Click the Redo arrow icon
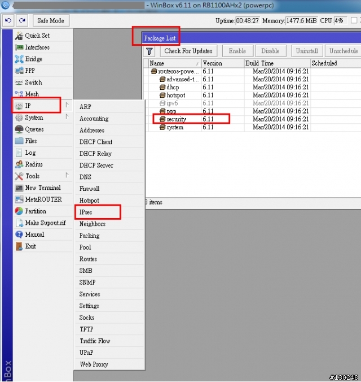 22,20
